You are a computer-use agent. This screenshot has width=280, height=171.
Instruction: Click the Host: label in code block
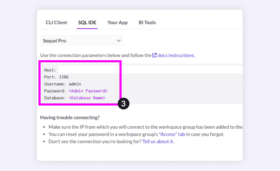[x=50, y=70]
